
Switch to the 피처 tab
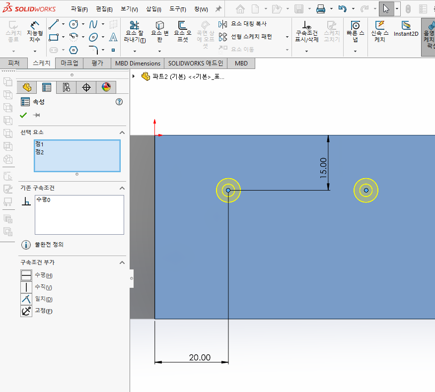click(x=13, y=63)
